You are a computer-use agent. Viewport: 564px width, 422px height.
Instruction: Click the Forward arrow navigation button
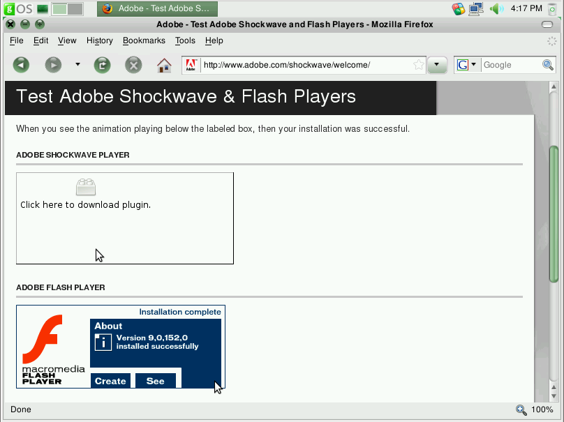click(53, 65)
